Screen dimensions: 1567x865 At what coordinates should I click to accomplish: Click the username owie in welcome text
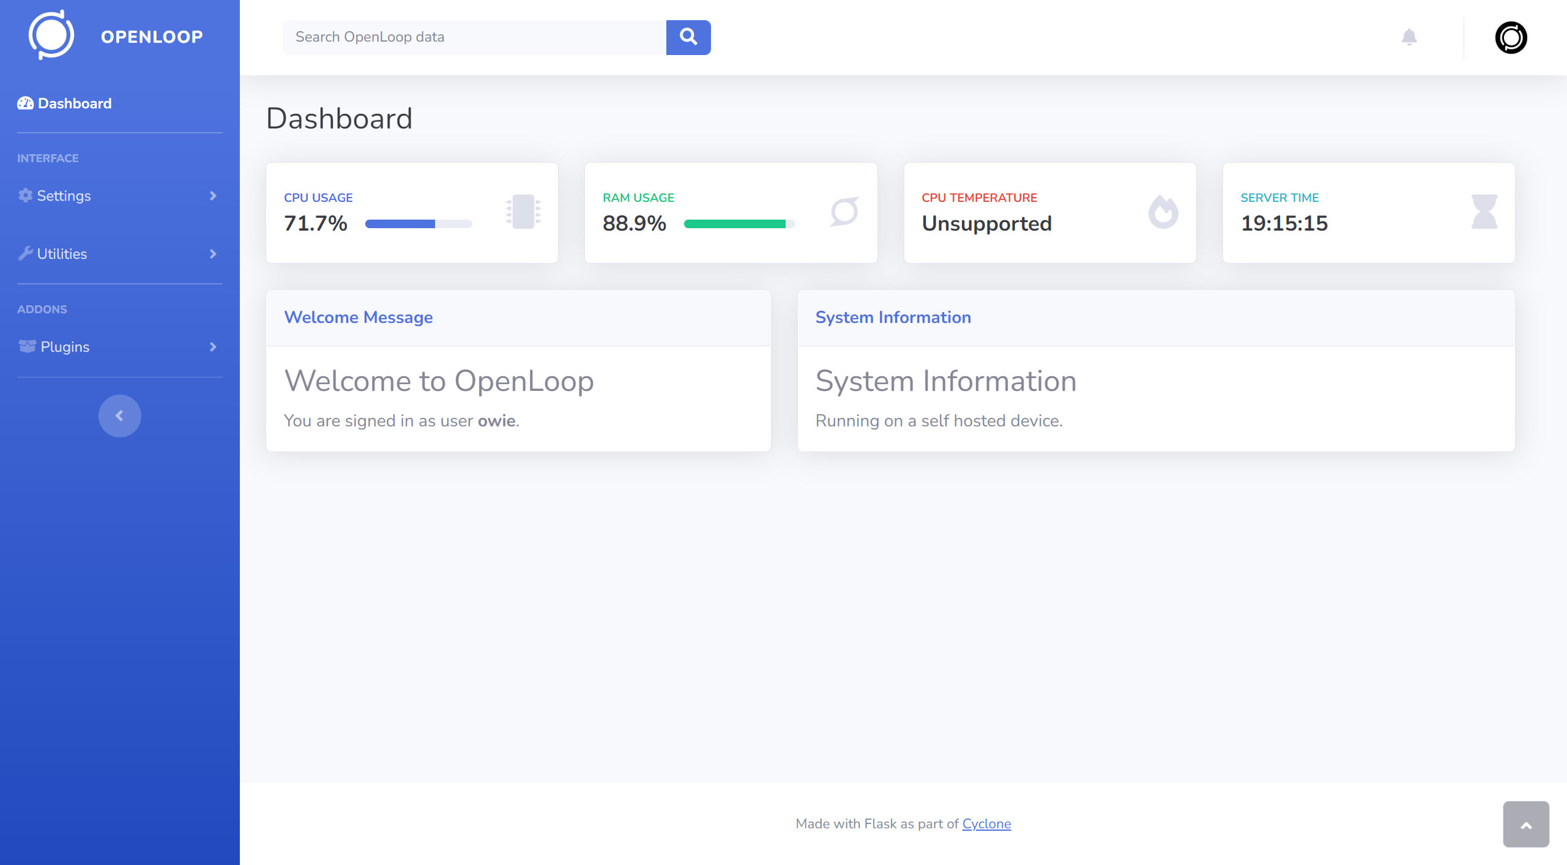[497, 421]
